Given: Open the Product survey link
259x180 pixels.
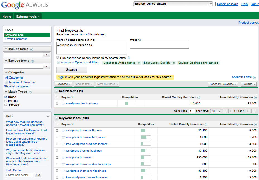Looking at the screenshot, I should [249, 23].
